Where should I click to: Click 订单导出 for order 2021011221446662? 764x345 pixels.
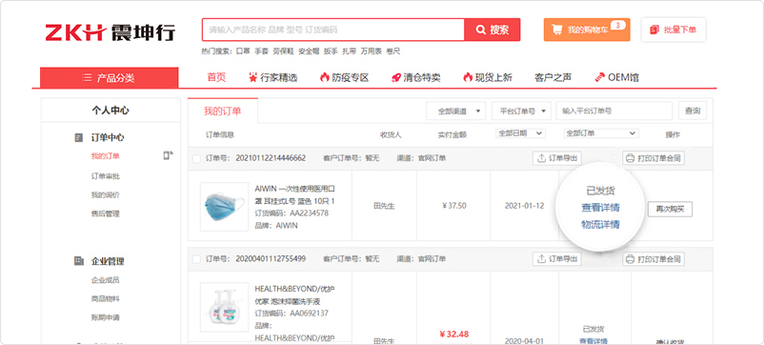click(x=557, y=158)
